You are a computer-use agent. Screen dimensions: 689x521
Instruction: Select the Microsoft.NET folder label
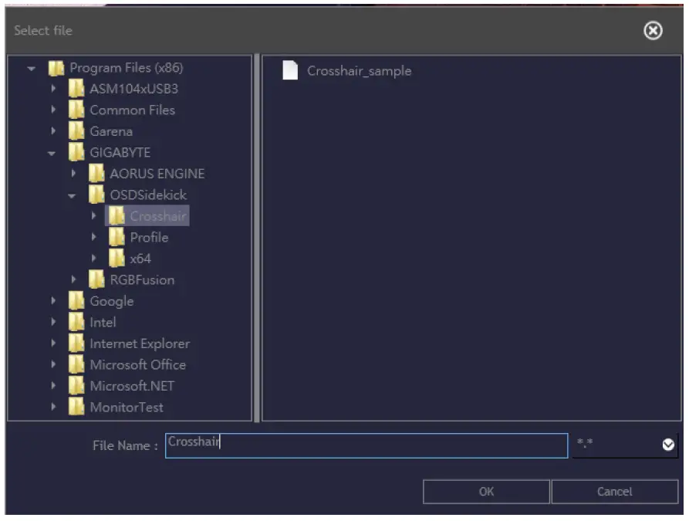(132, 386)
